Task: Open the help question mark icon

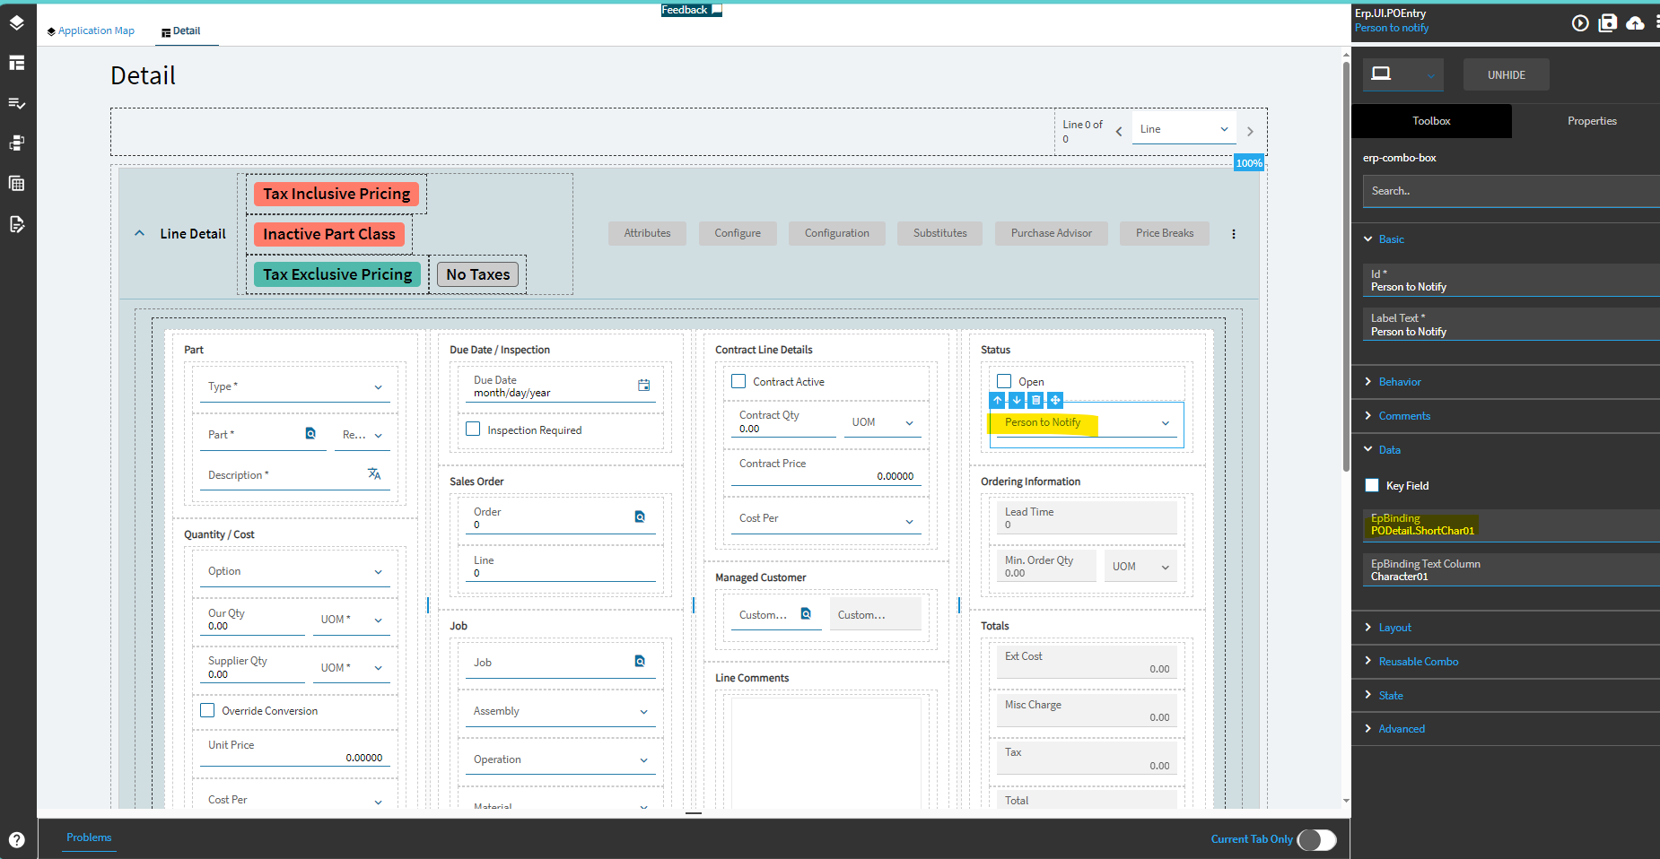Action: [17, 840]
